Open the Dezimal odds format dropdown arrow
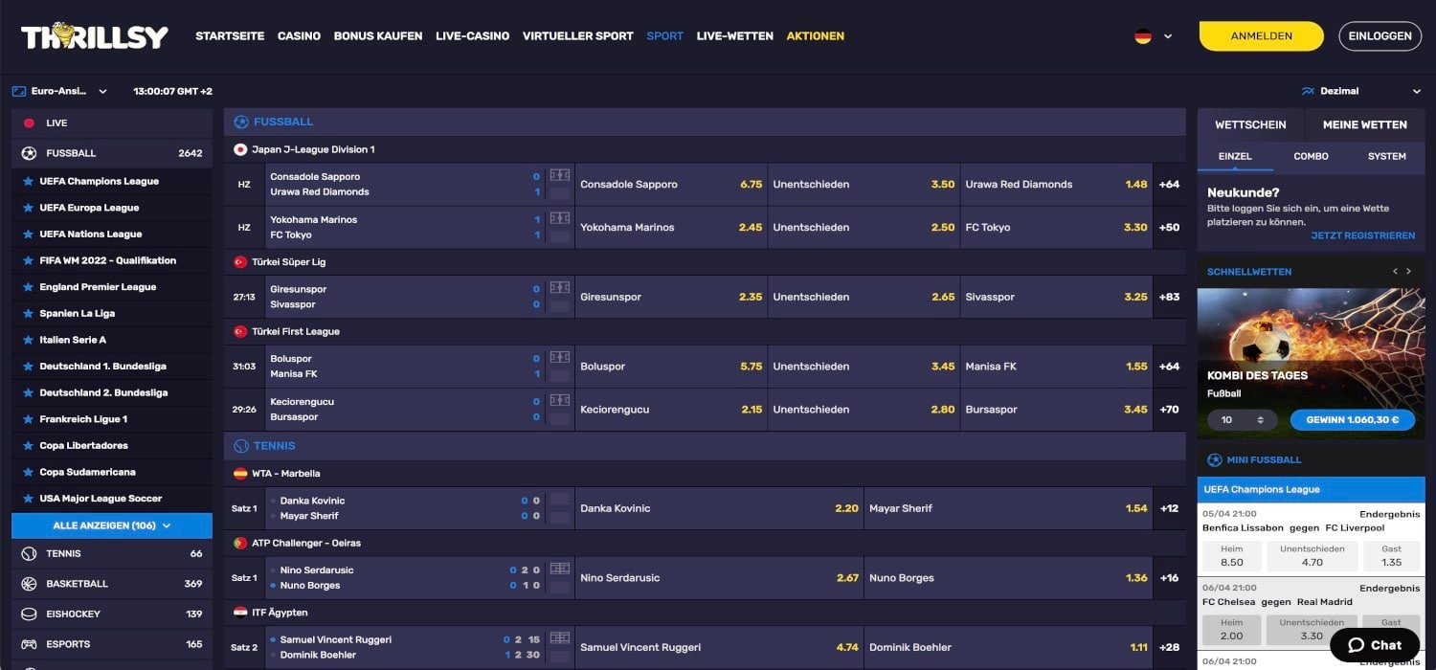The width and height of the screenshot is (1436, 670). tap(1417, 92)
